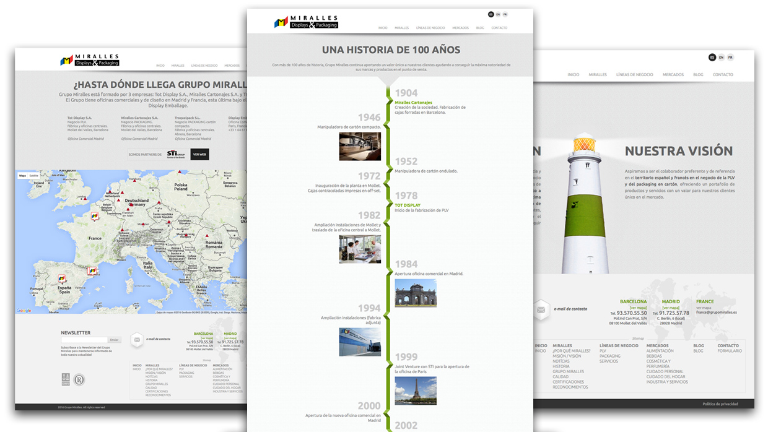
Task: Click the Miralles map marker over Spain
Action: tap(62, 279)
